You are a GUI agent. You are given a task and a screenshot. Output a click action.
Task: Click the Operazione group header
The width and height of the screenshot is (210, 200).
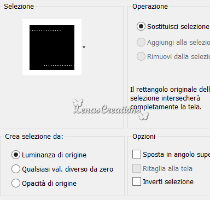[x=150, y=7]
